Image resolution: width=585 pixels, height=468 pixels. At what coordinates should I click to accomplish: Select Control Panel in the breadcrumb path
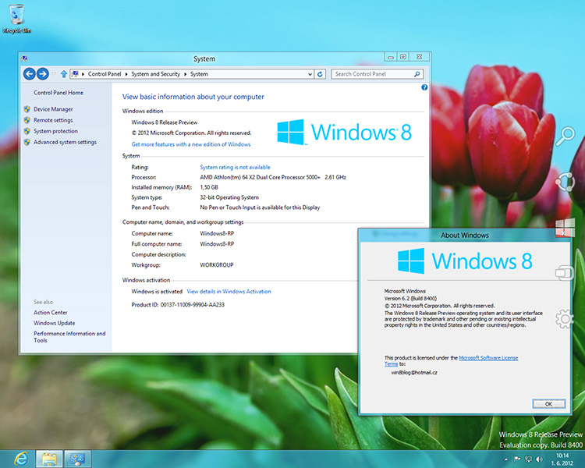(105, 74)
